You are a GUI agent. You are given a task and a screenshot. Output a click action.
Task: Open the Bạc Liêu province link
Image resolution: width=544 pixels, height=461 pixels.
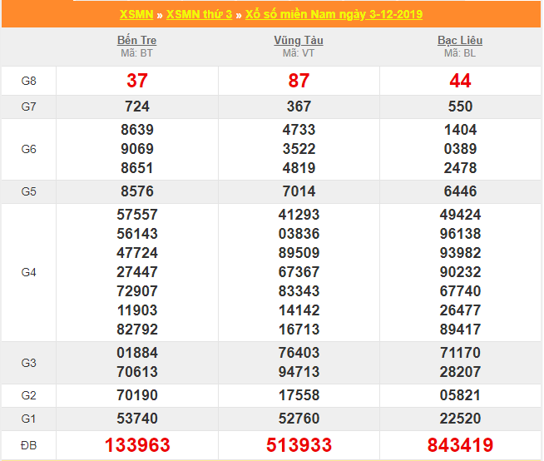tap(460, 40)
